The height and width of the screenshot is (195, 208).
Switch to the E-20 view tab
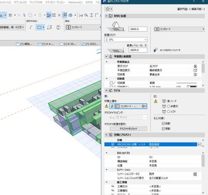click(x=68, y=44)
